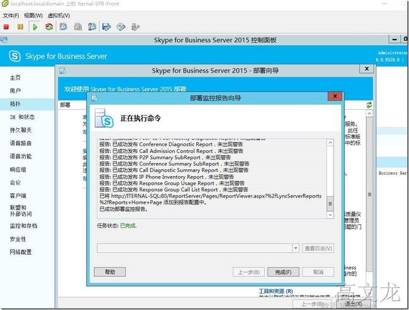Viewport: 409px width, 310px height.
Task: Click the take snapshot toolbar icon
Action: pos(63,26)
